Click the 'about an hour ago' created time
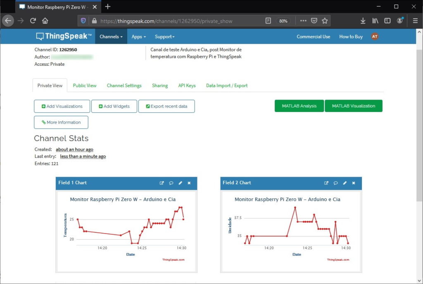423x284 pixels. click(74, 149)
